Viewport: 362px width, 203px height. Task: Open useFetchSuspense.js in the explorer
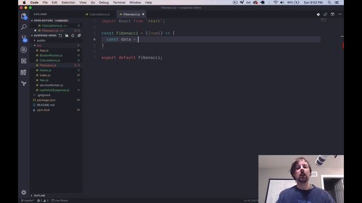[x=54, y=90]
